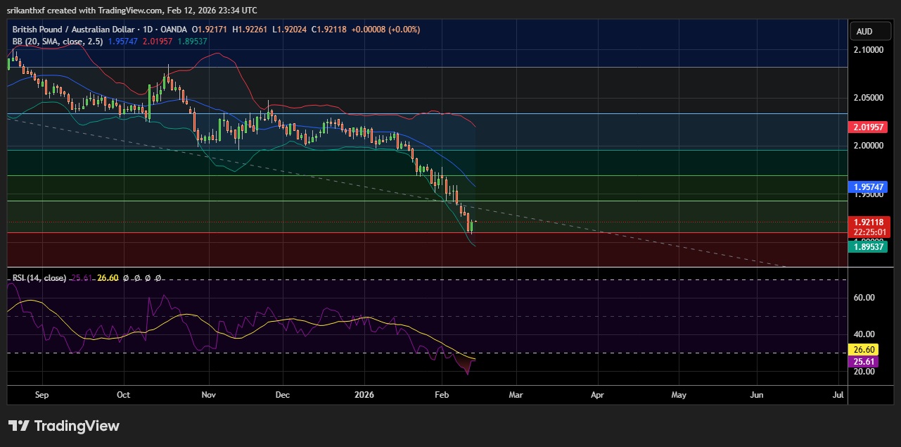
Task: Click the 2.10000 price axis label
Action: pos(870,51)
